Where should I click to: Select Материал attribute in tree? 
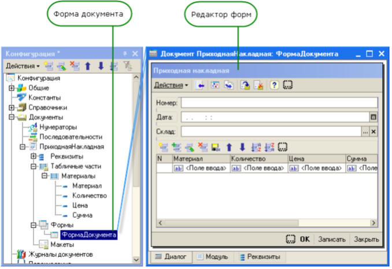tap(87, 186)
